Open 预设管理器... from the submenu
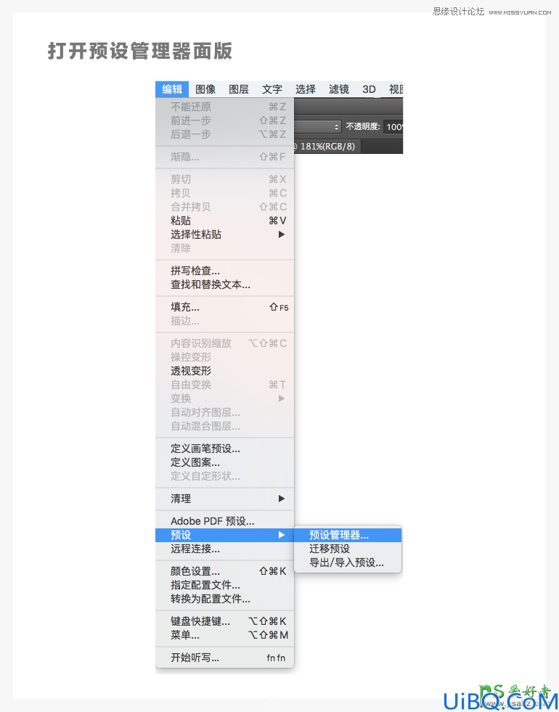 click(x=348, y=535)
